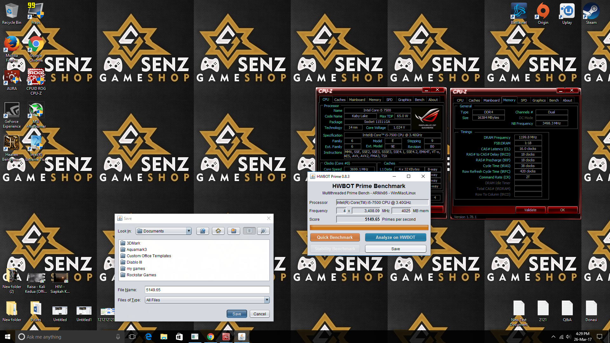Image resolution: width=610 pixels, height=343 pixels.
Task: Open About tab in left CPU-Z window
Action: click(433, 100)
